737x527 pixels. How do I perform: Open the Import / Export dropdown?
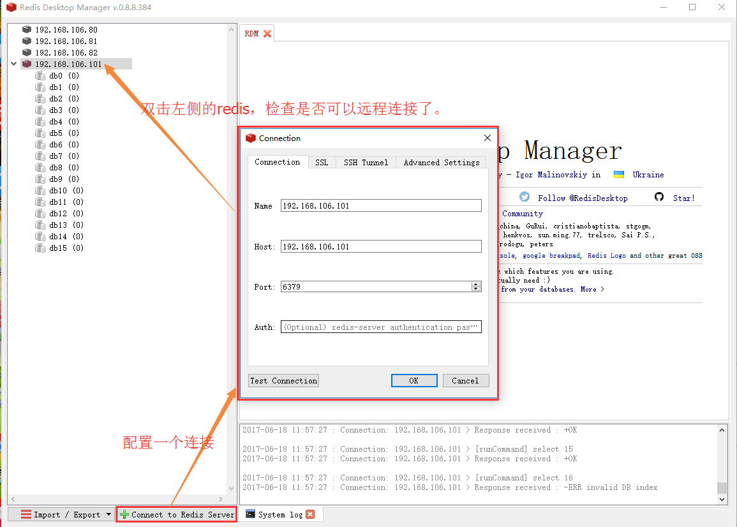tap(108, 515)
